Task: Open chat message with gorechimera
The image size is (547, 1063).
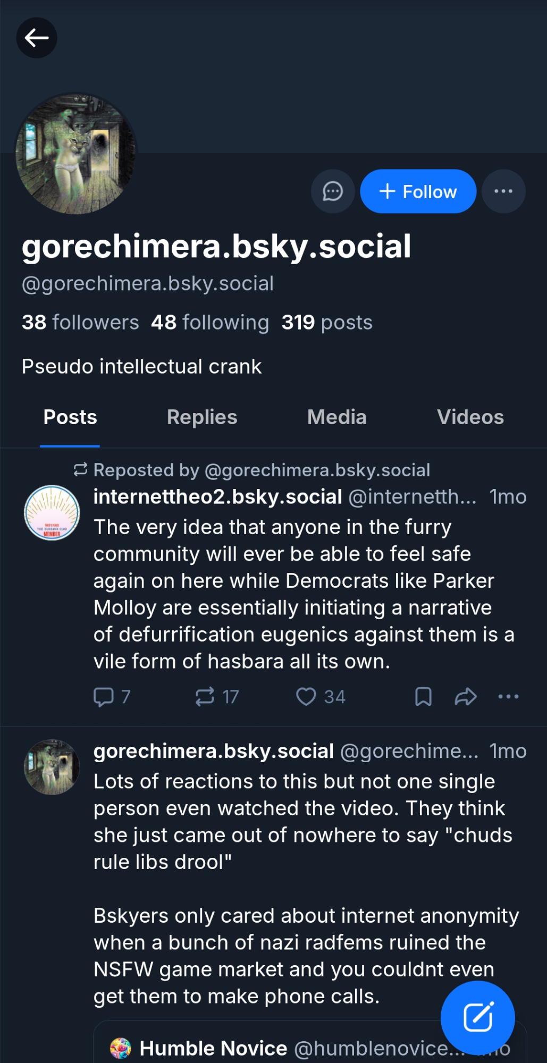Action: click(333, 191)
